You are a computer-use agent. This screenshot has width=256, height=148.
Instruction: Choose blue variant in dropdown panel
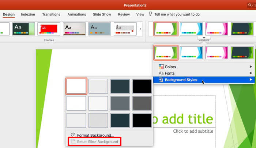[x=191, y=53]
